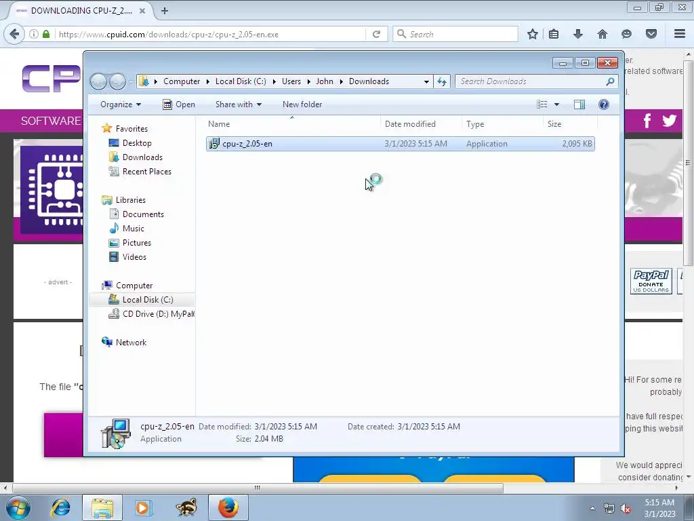Open Explorer help question mark icon
This screenshot has width=694, height=521.
[x=604, y=104]
